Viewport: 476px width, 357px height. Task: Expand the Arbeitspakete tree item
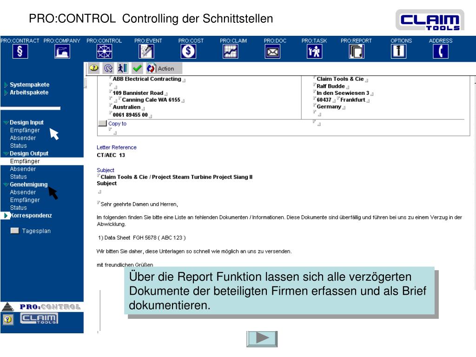[x=6, y=93]
